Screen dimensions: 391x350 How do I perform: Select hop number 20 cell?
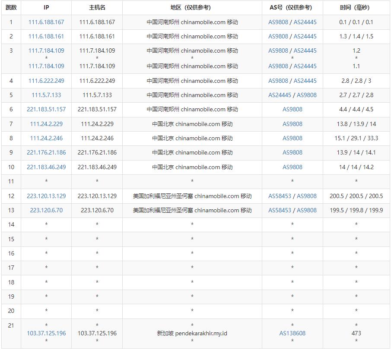[x=11, y=311]
